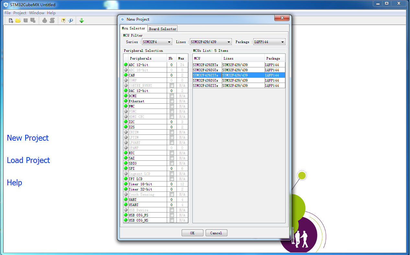Viewport: 410px width, 255px height.
Task: Click the grayed Generate Code toolbar icon
Action: point(52,20)
